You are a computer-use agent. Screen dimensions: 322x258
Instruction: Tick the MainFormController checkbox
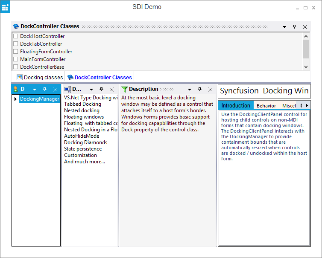[16, 59]
